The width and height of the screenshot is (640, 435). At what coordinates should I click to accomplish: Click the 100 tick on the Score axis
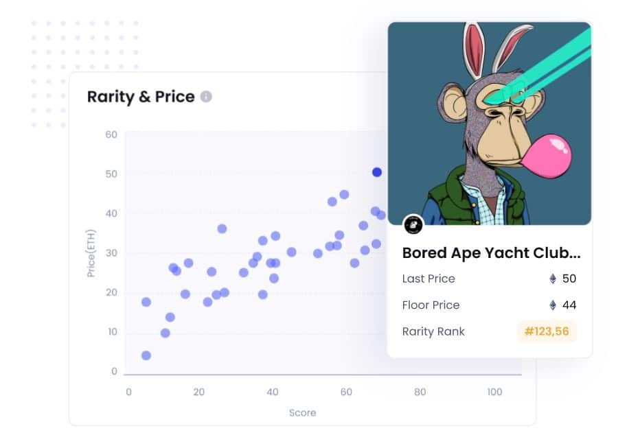click(x=494, y=392)
